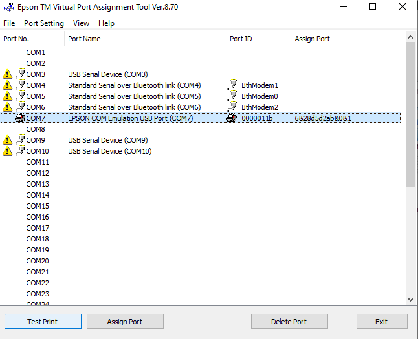Screen dimensions: 418x339
Task: Select the COM2 row
Action: (x=201, y=63)
